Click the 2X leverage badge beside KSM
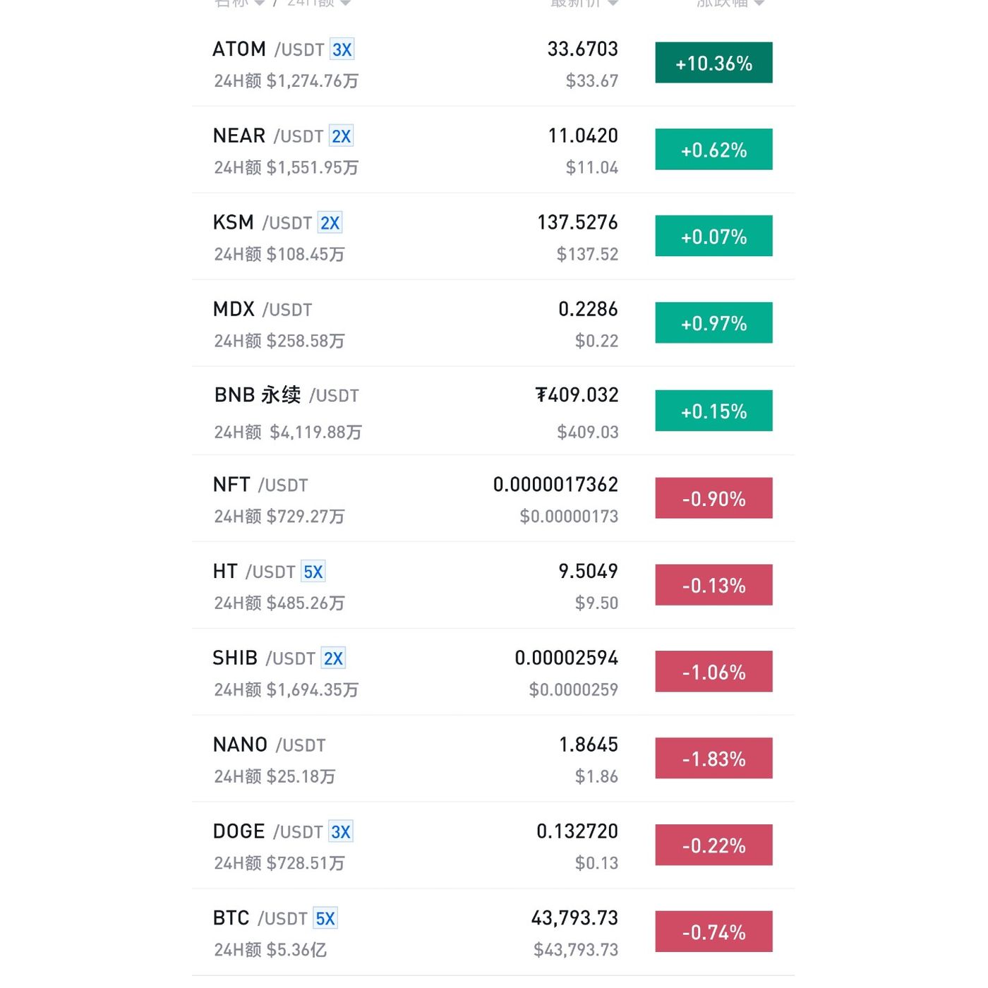This screenshot has width=988, height=988. click(330, 223)
